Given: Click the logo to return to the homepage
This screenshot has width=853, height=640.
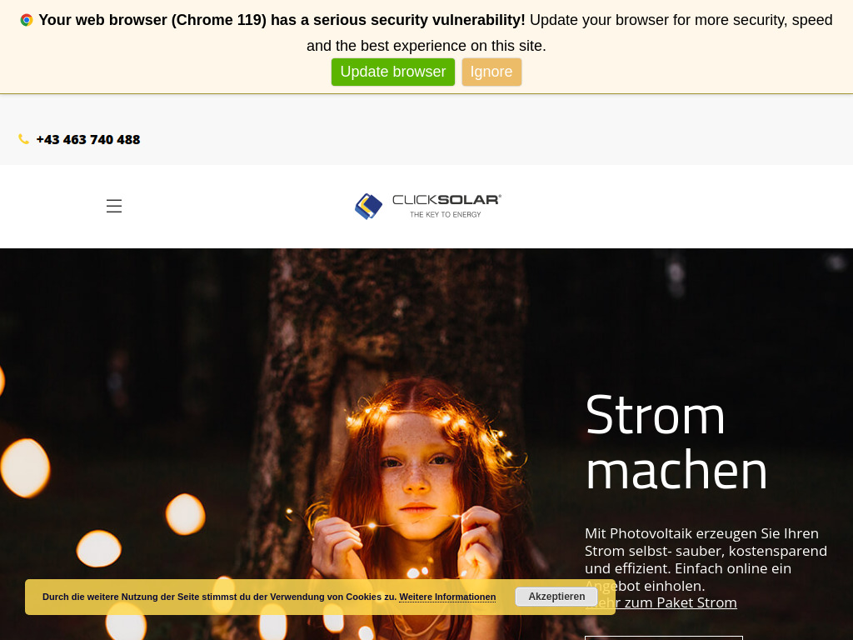Looking at the screenshot, I should pyautogui.click(x=427, y=206).
